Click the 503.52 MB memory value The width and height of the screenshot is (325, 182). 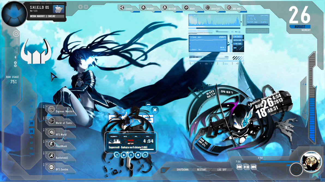tap(239, 40)
